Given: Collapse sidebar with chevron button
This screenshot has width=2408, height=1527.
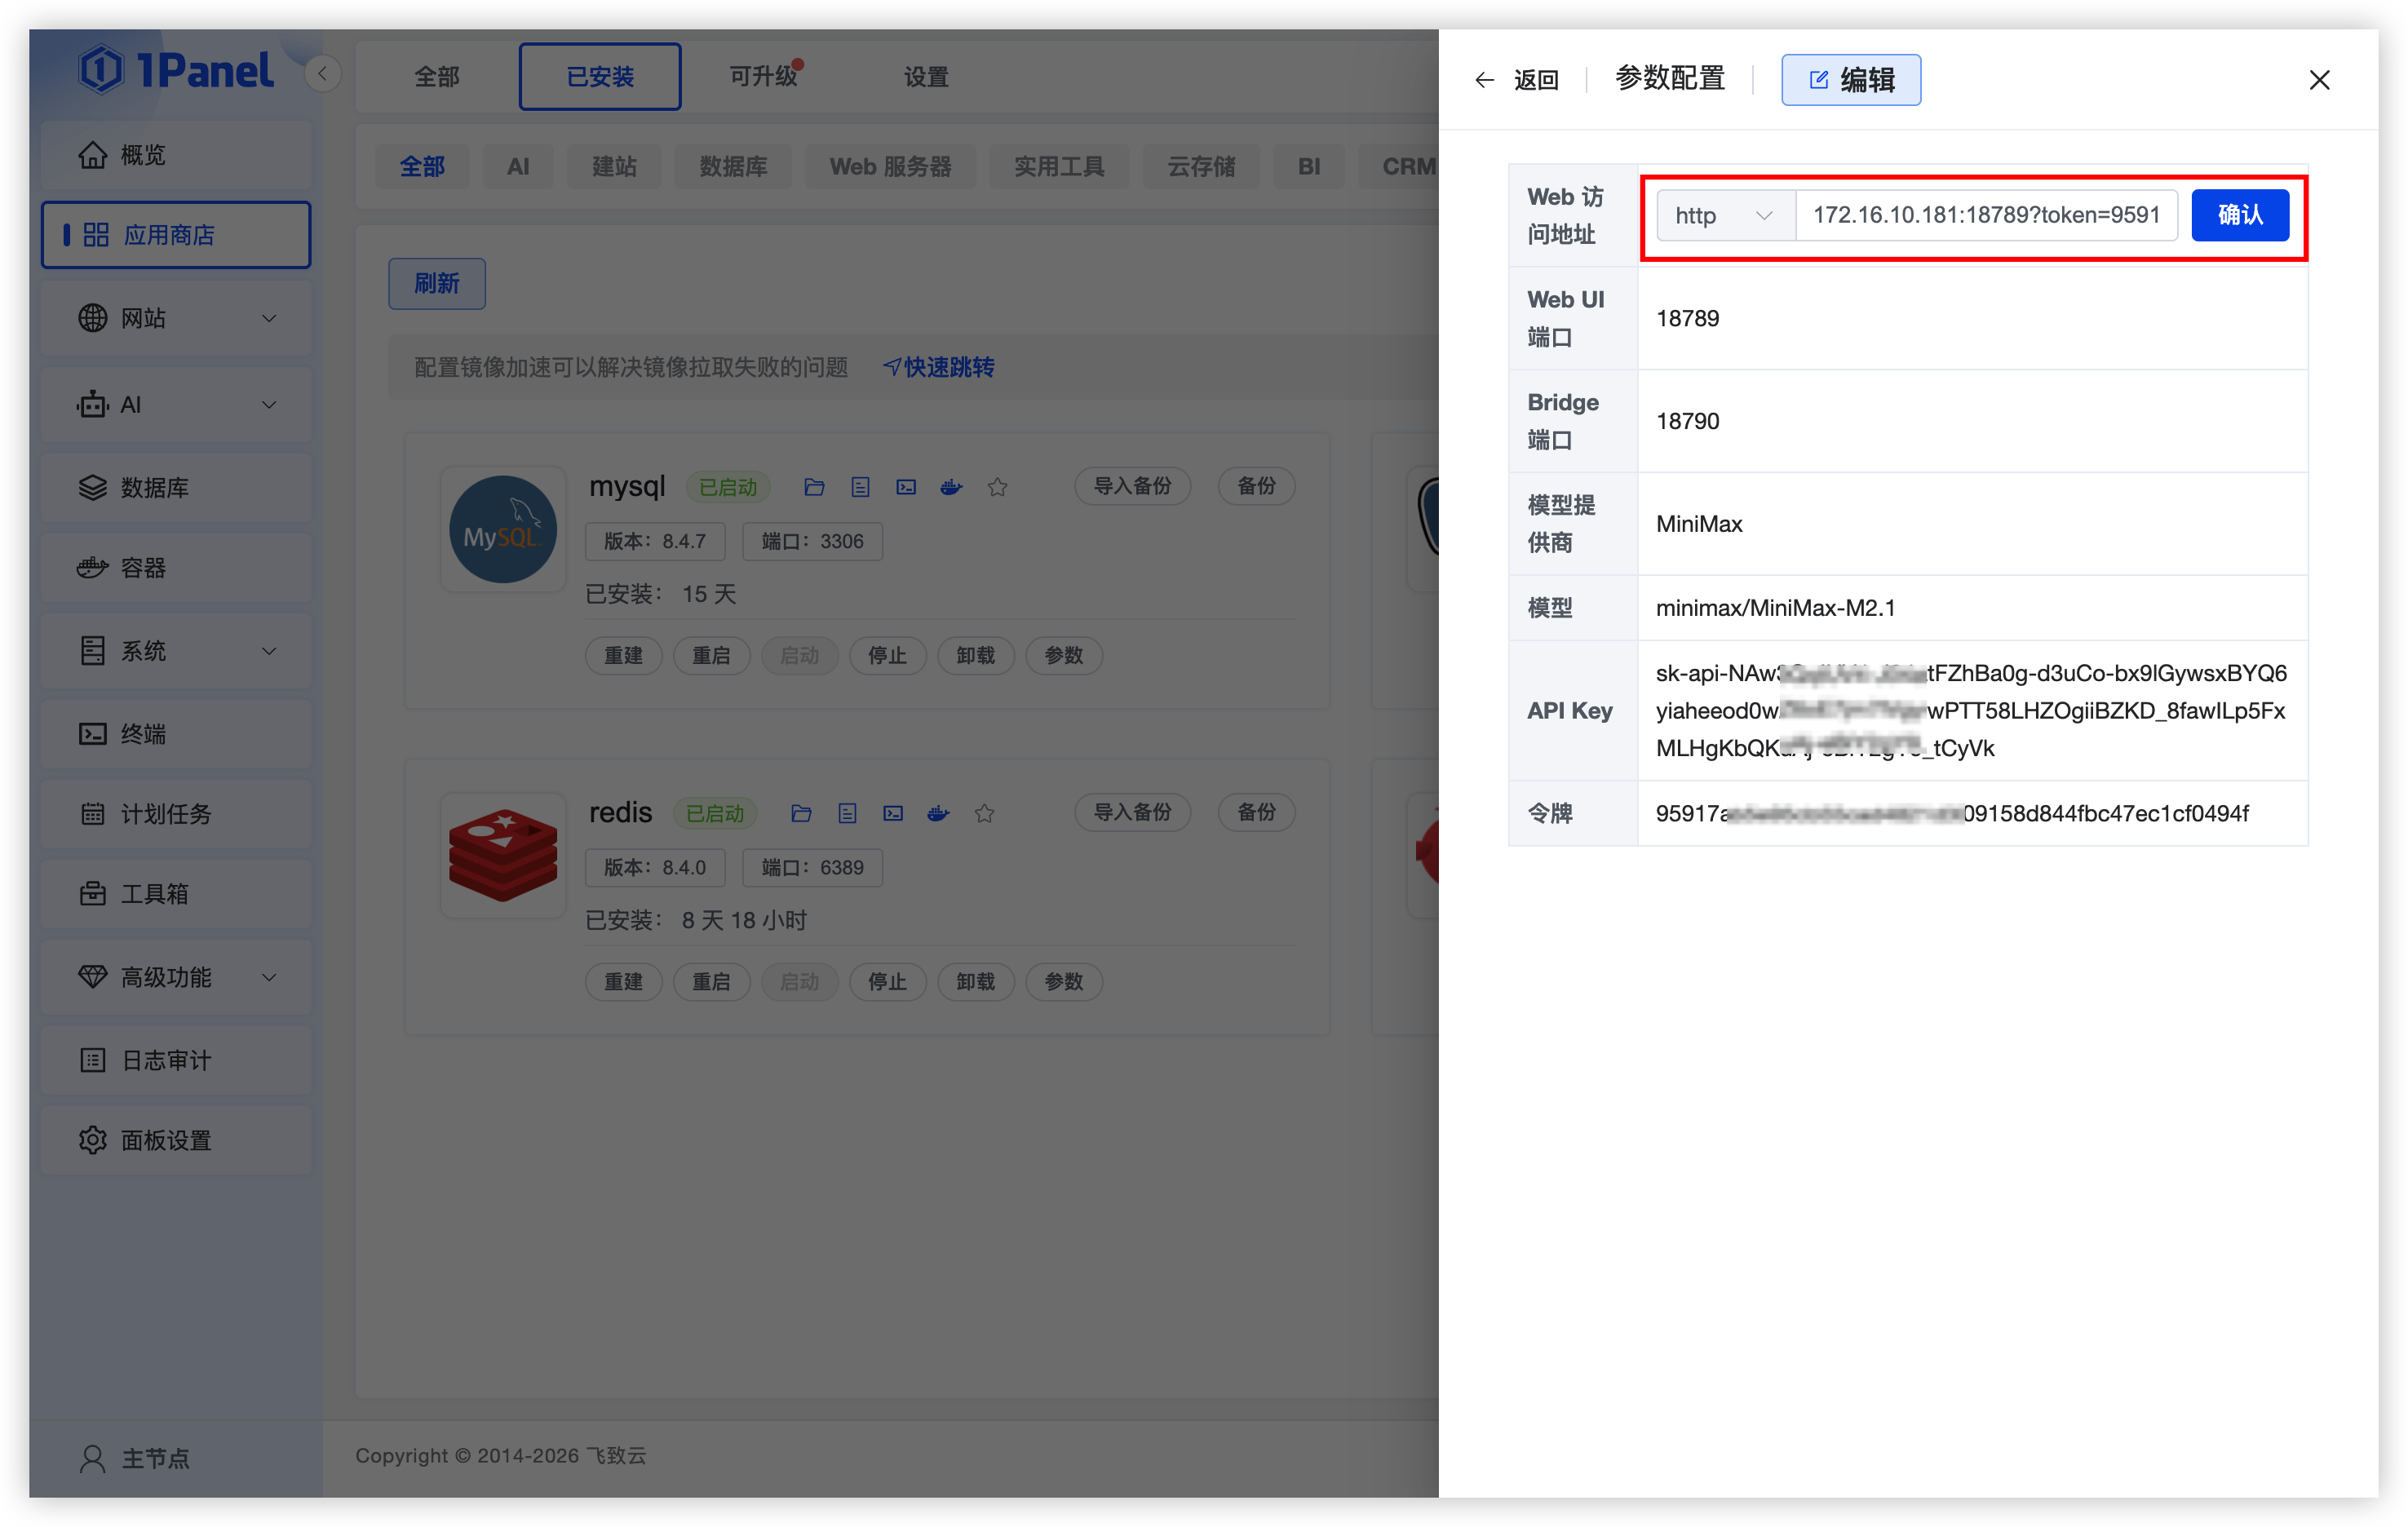Looking at the screenshot, I should [322, 74].
